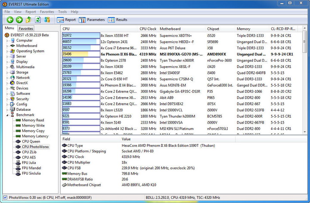Click the 51972 result bar for Xeon X5550
310x203 pixels.
click(81, 36)
